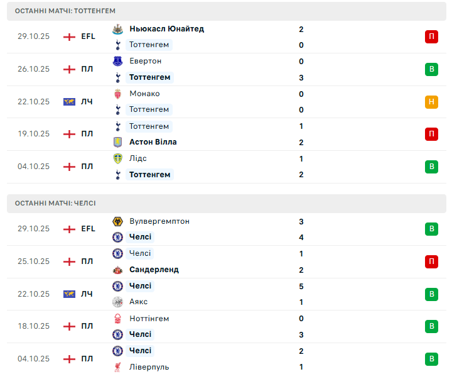452x379 pixels.
Task: Click the Wolverhampton club crest
Action: tap(117, 221)
